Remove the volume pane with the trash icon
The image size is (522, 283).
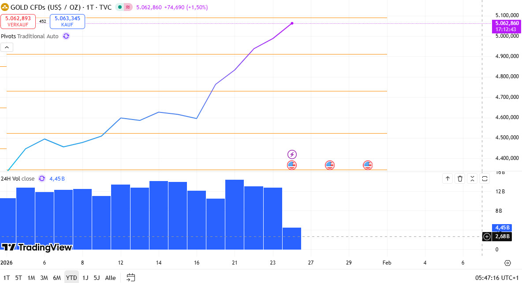pyautogui.click(x=460, y=178)
